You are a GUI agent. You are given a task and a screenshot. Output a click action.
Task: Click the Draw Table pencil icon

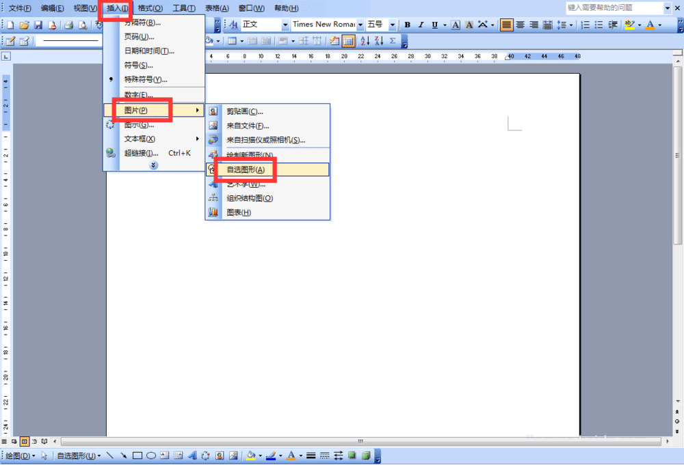pyautogui.click(x=10, y=41)
